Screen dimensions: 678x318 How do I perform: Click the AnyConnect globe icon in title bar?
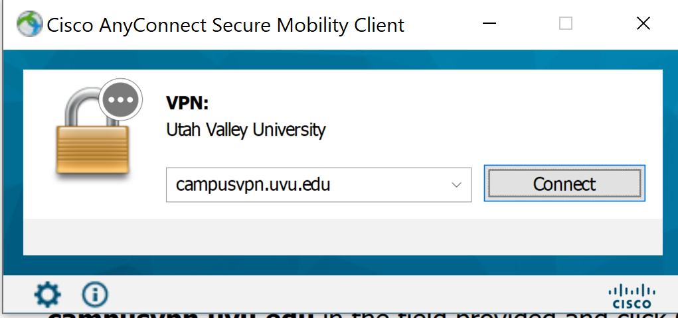[x=29, y=25]
